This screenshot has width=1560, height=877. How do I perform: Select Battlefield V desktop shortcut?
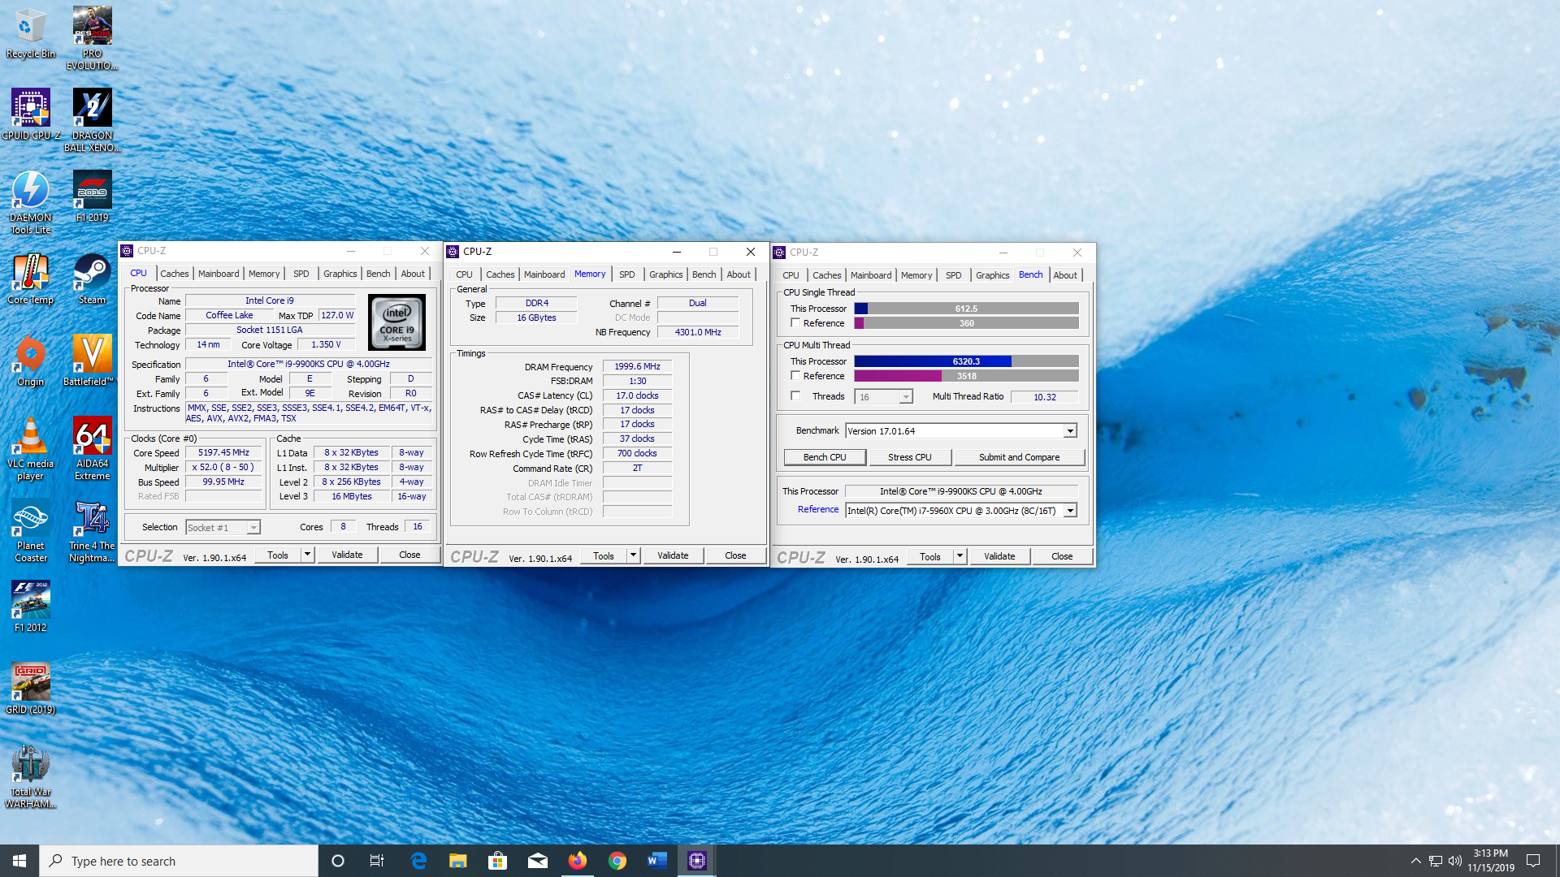pyautogui.click(x=92, y=361)
